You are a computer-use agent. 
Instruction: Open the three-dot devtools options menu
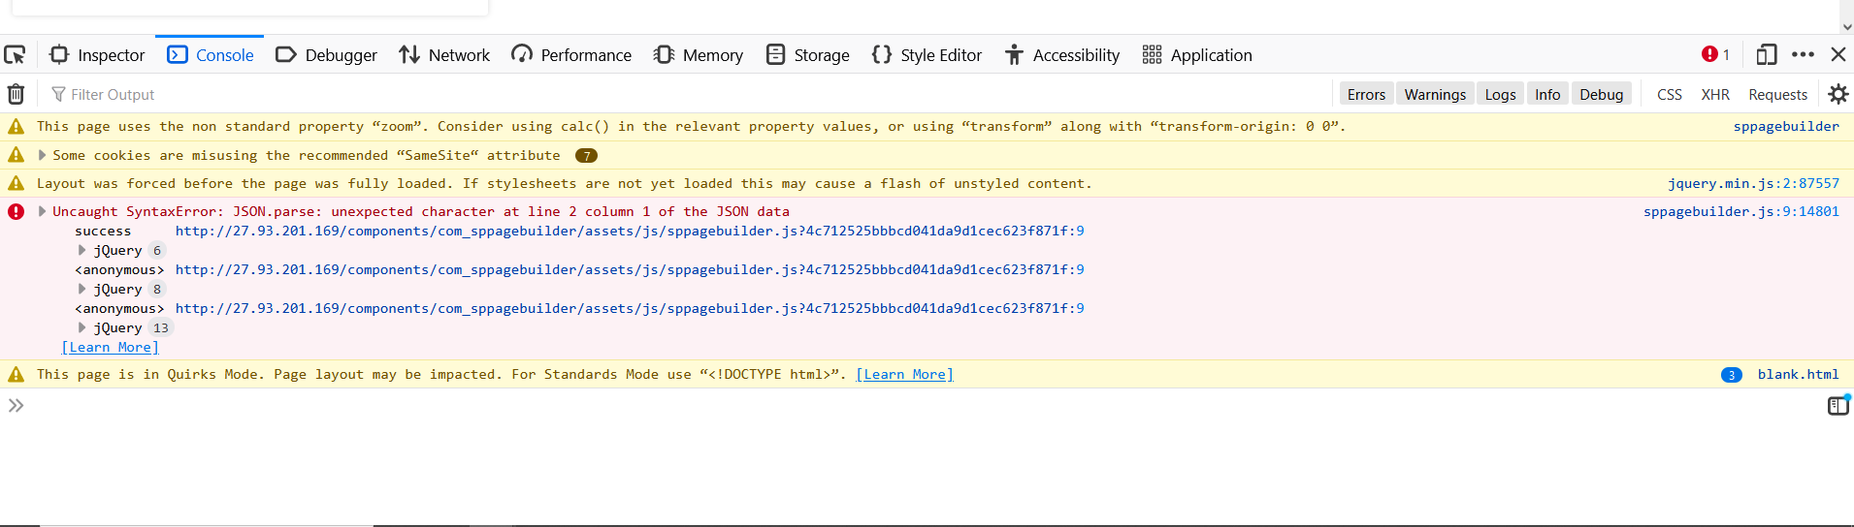tap(1803, 55)
